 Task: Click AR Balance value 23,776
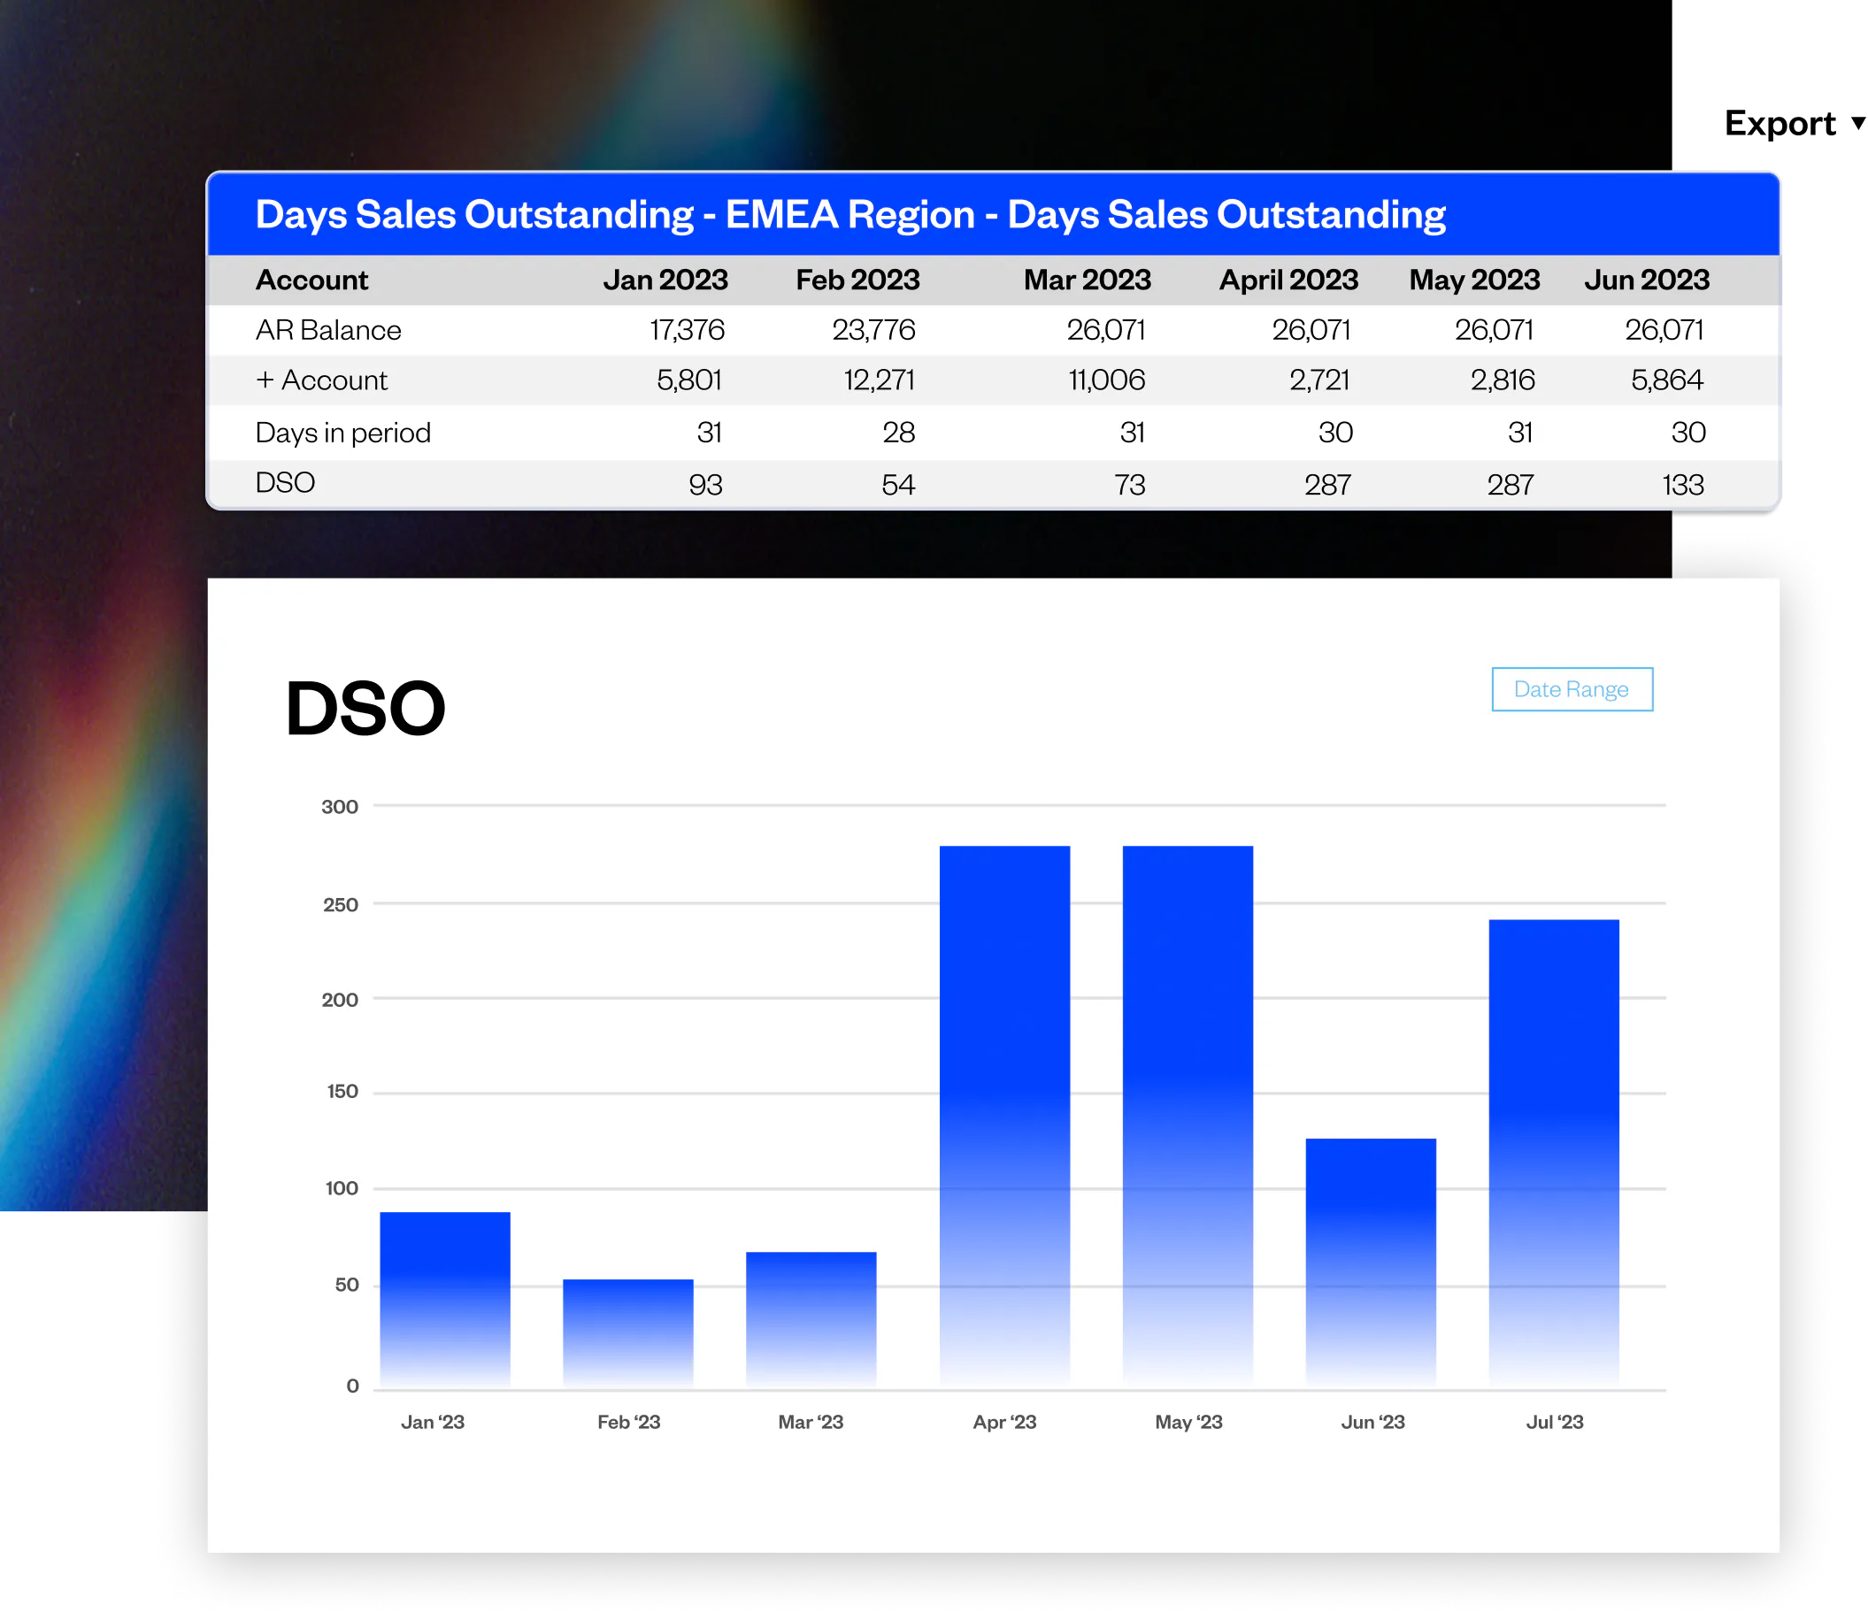point(873,331)
